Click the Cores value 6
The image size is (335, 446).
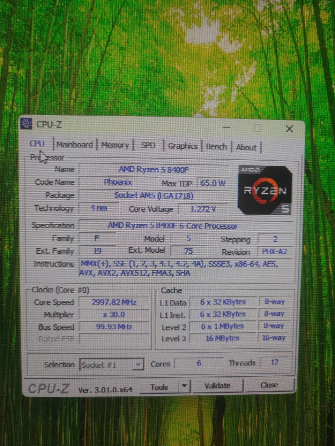(199, 363)
